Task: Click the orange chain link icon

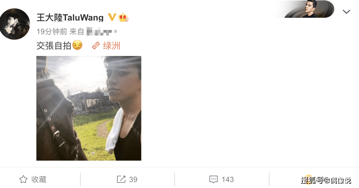Action: [x=96, y=46]
